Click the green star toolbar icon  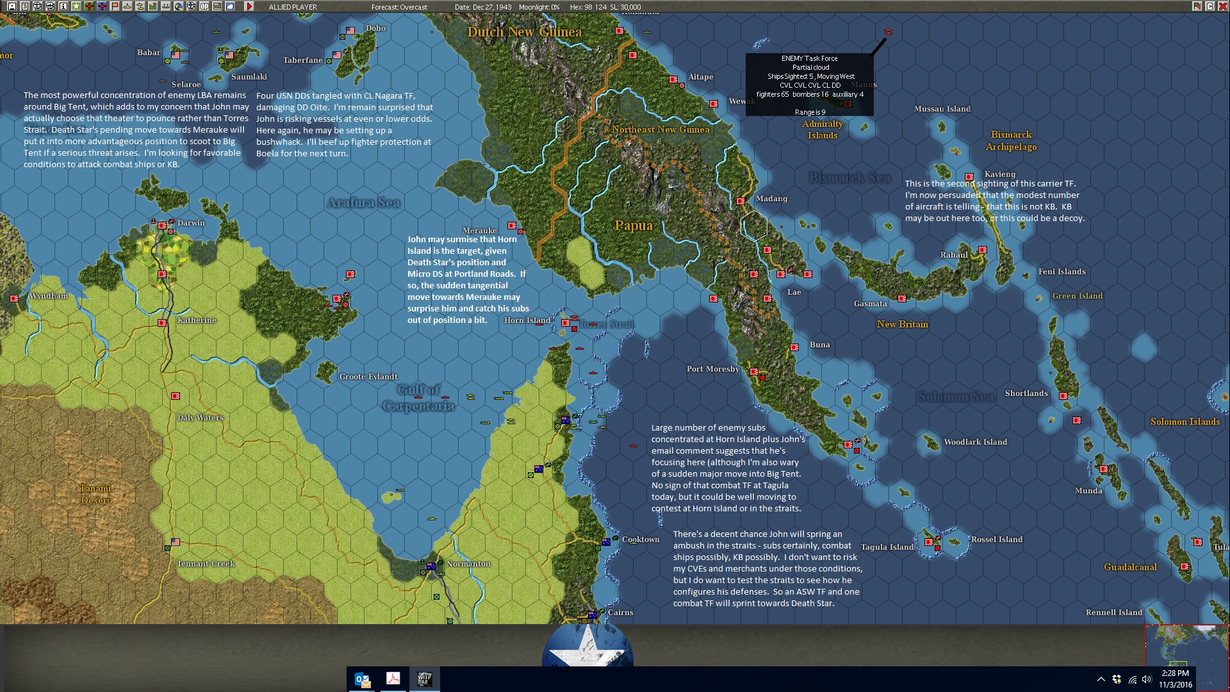tap(76, 6)
